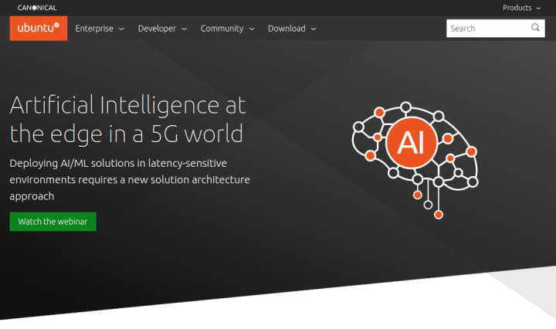Click the Artificial Intelligence headline text
The width and height of the screenshot is (556, 329).
(127, 120)
